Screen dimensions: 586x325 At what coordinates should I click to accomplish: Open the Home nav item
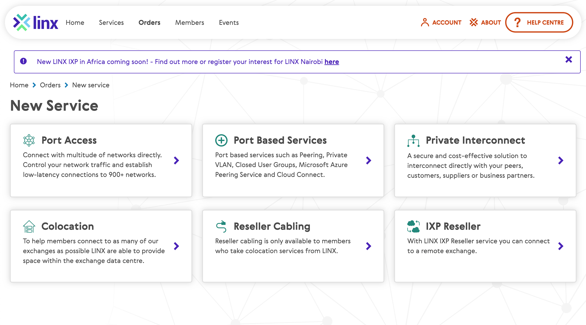click(75, 23)
